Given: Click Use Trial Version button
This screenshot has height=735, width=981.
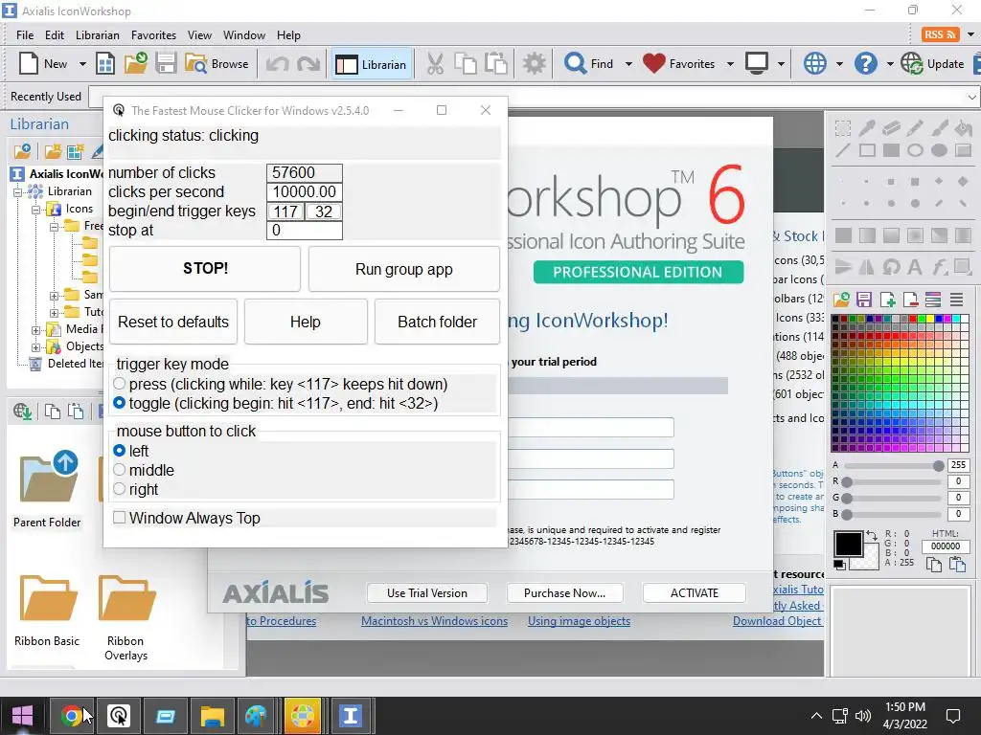Looking at the screenshot, I should point(426,592).
